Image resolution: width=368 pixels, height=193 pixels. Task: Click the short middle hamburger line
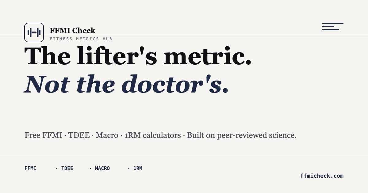tap(328, 26)
